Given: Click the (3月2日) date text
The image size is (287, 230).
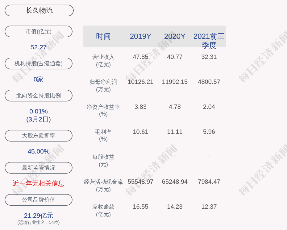Looking at the screenshot, I should (x=39, y=119).
